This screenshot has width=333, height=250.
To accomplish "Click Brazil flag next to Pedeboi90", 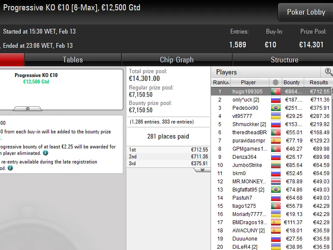I will point(276,108).
